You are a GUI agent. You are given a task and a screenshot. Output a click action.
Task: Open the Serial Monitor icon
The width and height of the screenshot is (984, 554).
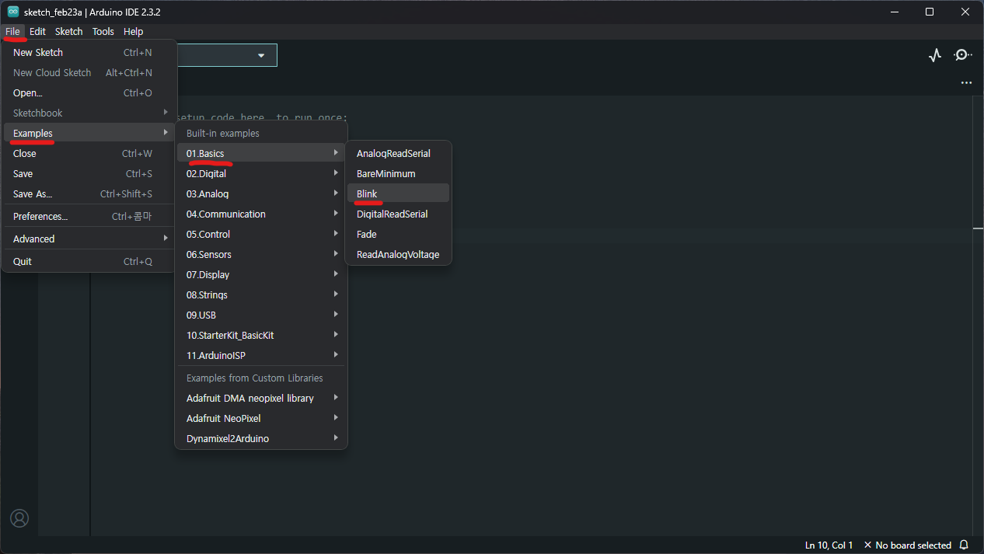click(x=963, y=55)
